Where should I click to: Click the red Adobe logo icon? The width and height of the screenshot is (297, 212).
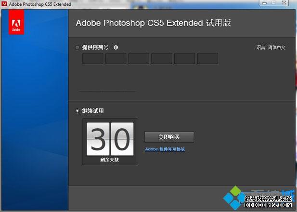pyautogui.click(x=16, y=22)
